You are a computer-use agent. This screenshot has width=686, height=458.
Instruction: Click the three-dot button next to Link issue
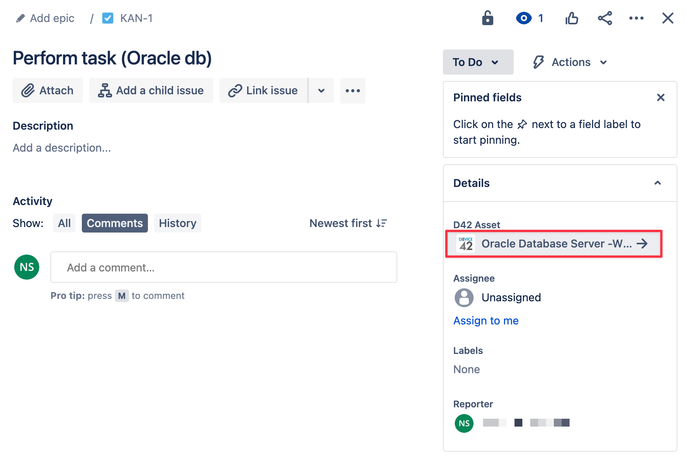click(352, 91)
